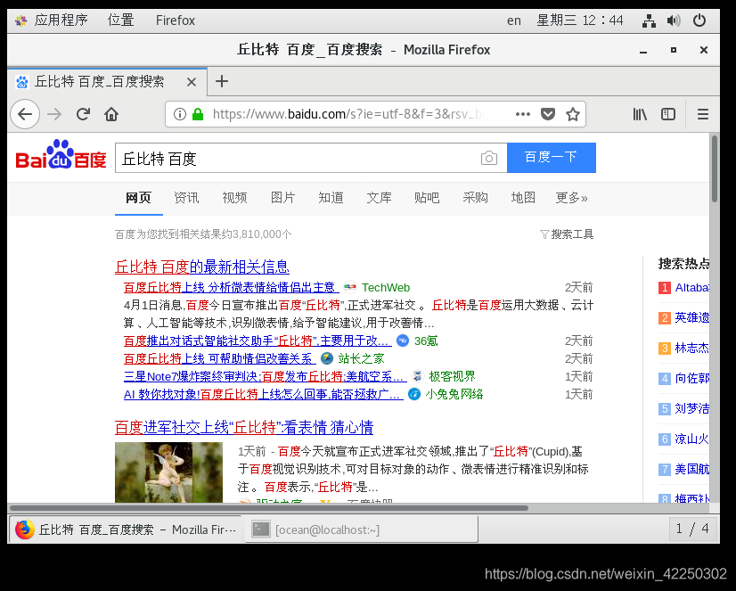Show site information icon in address bar
Image resolution: width=736 pixels, height=591 pixels.
point(180,114)
